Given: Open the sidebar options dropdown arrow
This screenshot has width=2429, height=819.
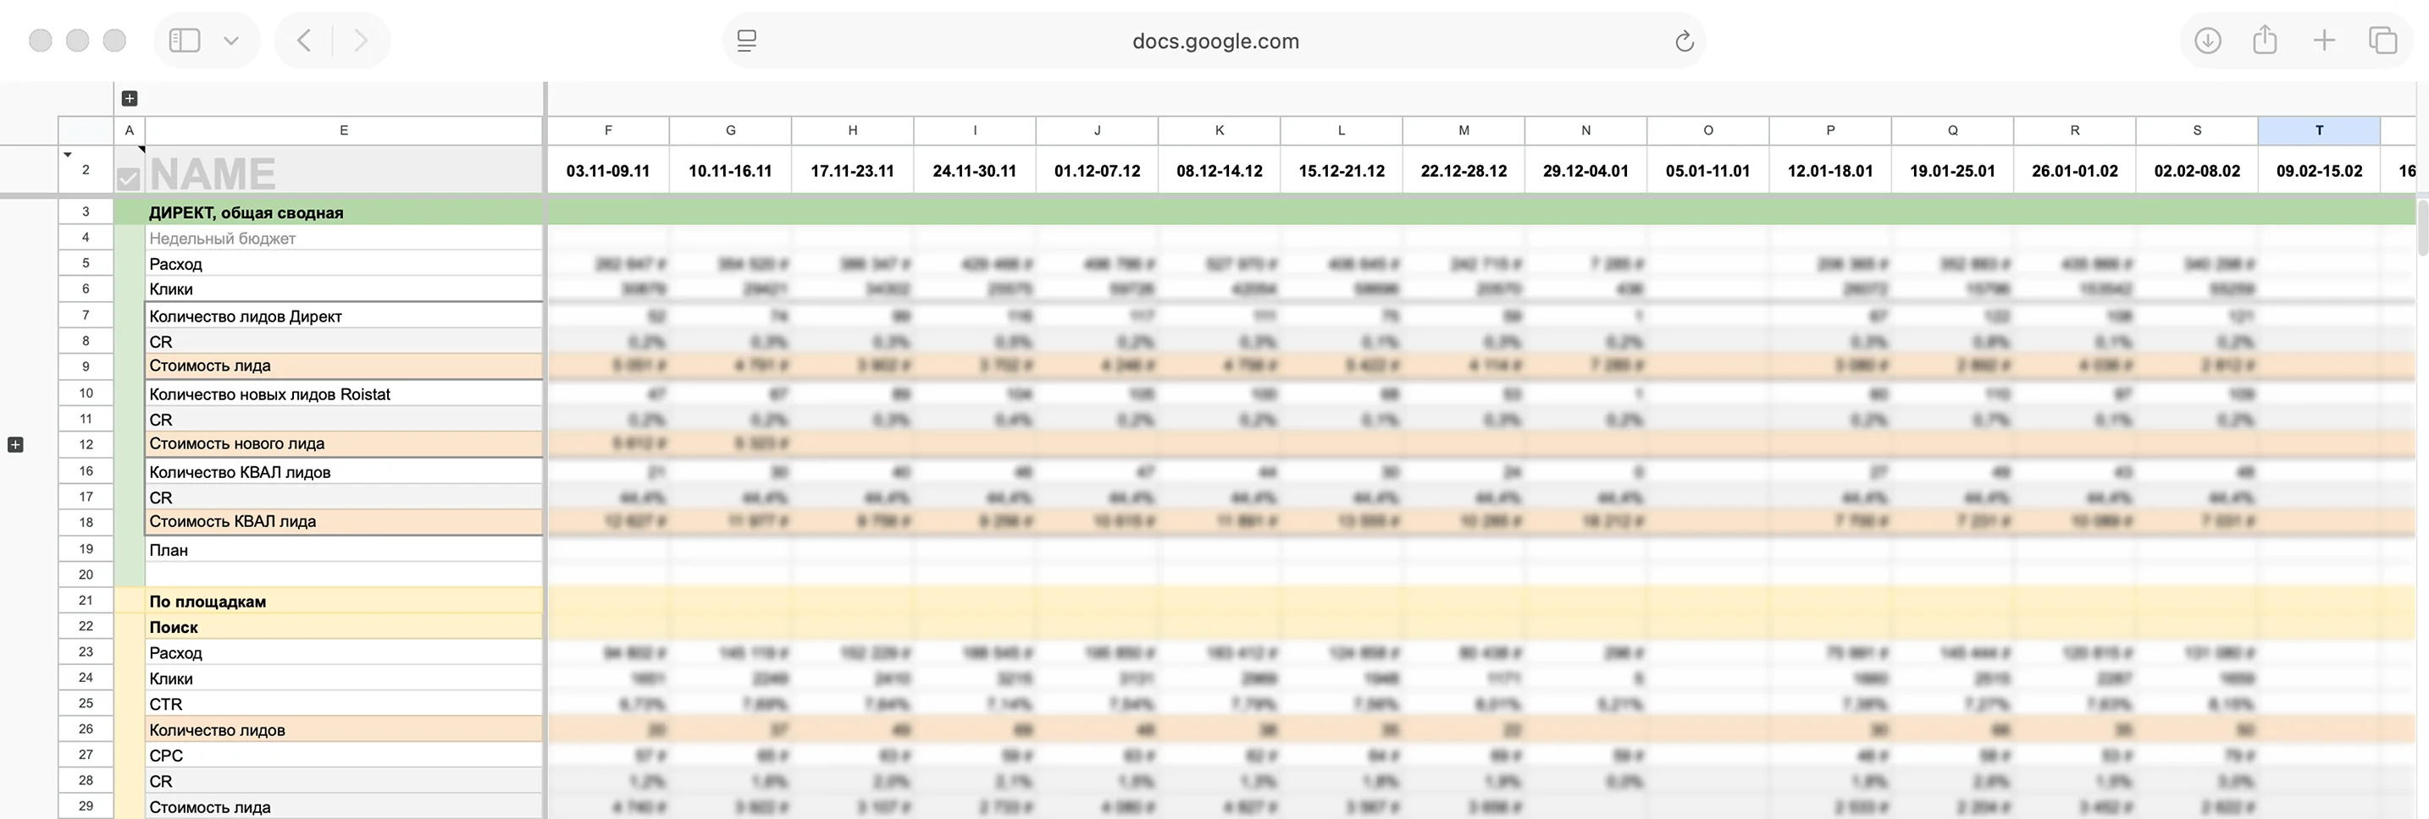Looking at the screenshot, I should (x=231, y=41).
